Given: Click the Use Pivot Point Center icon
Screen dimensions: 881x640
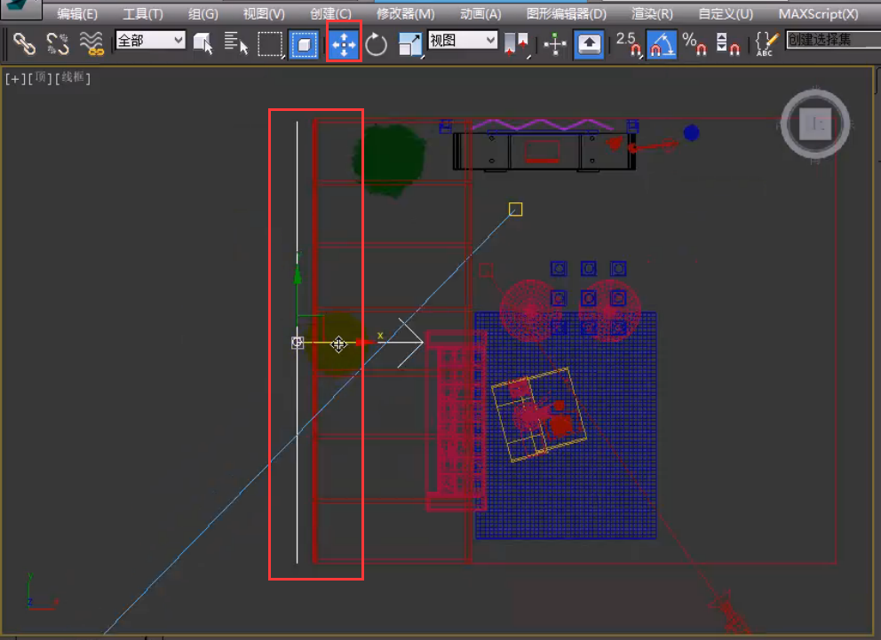Looking at the screenshot, I should [x=515, y=43].
